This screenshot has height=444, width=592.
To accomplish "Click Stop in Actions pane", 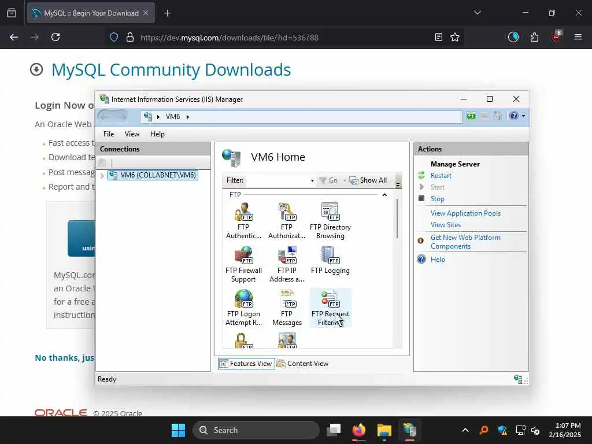I will click(x=438, y=199).
